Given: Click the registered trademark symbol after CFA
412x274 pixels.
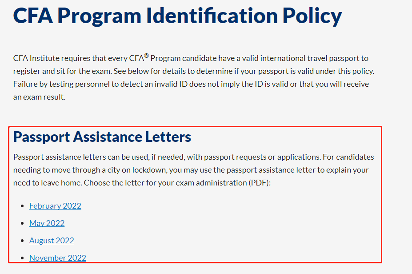Looking at the screenshot, I should (147, 56).
